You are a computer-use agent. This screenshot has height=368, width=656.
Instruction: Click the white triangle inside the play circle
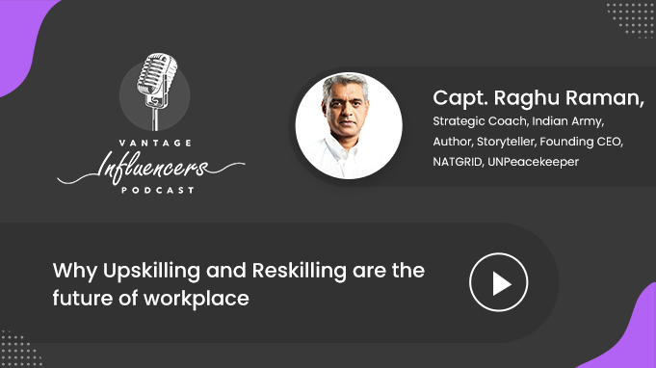(x=502, y=283)
